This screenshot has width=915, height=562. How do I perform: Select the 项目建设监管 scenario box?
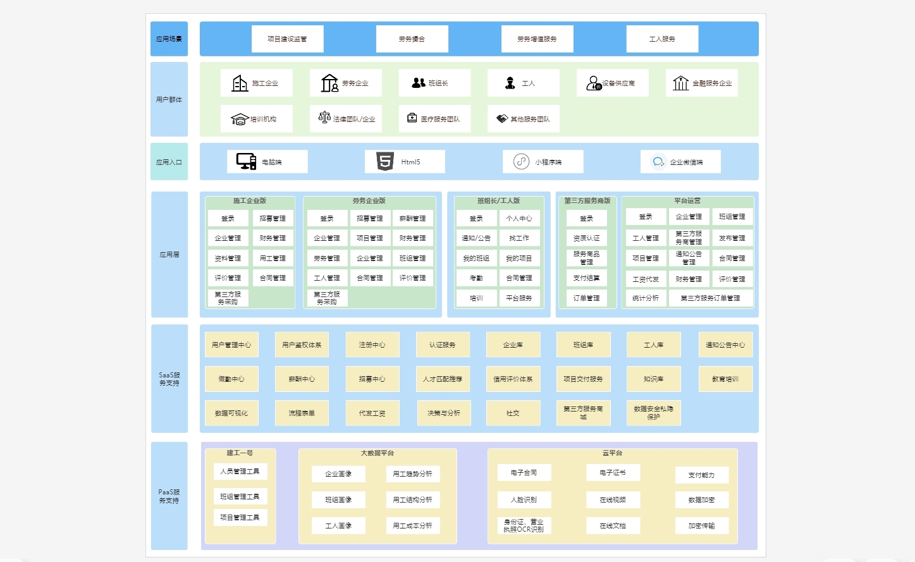tap(288, 39)
